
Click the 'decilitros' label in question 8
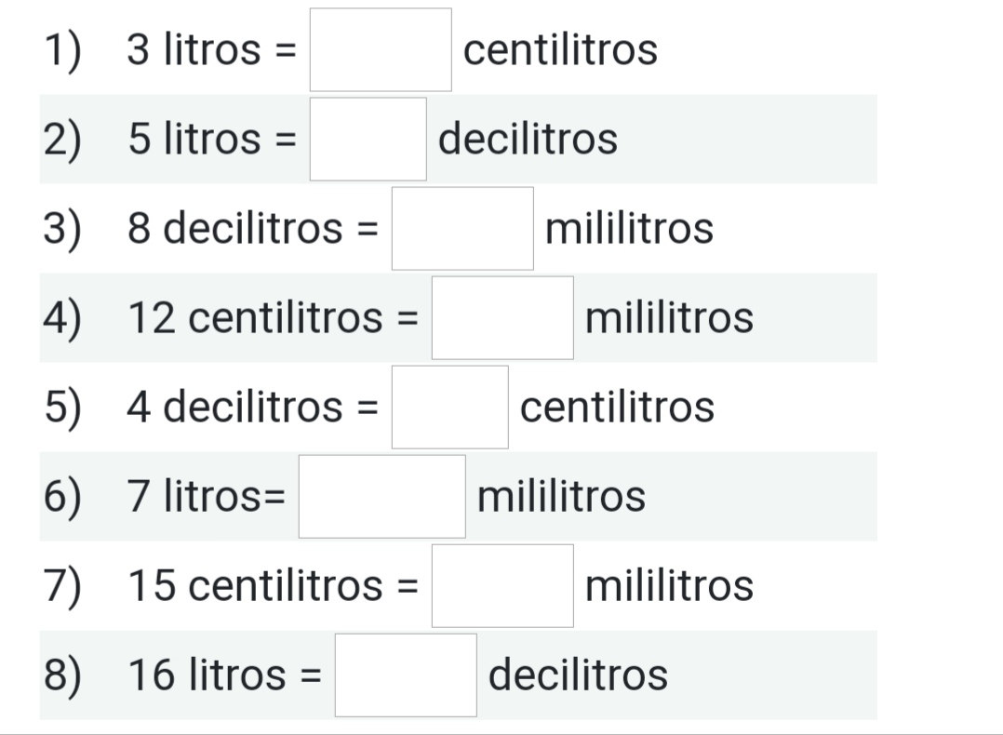[x=578, y=675]
